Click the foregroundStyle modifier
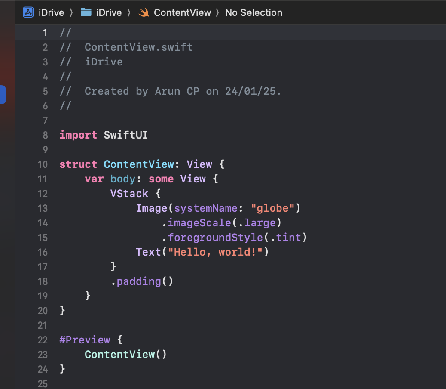Viewport: 446px width, 389px height. [x=215, y=238]
